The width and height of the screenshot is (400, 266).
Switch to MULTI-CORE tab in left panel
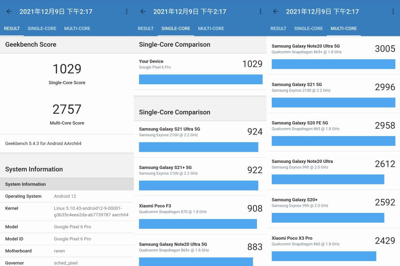click(x=77, y=29)
